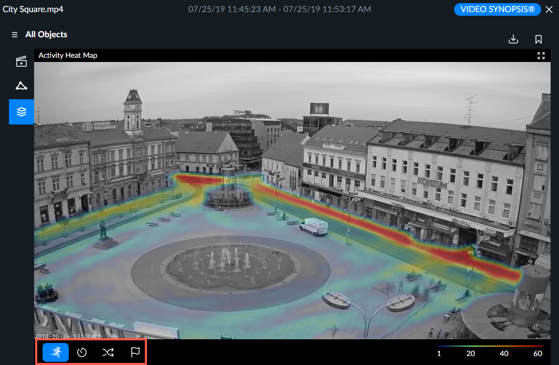Viewport: 559px width, 365px height.
Task: Click the bookmark icon
Action: [539, 39]
